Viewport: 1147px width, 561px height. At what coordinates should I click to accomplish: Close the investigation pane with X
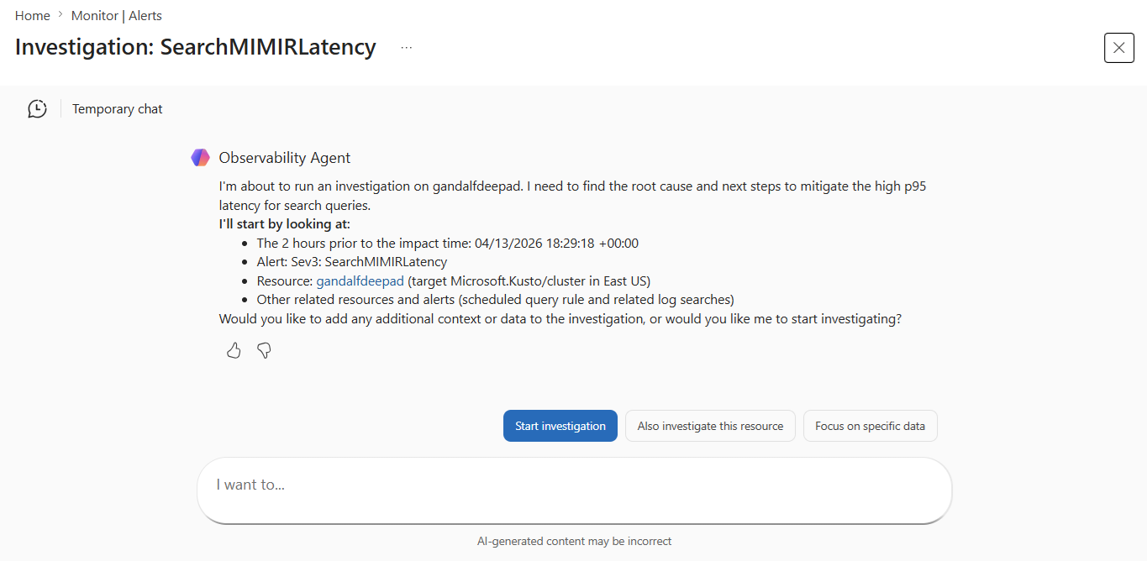point(1118,48)
